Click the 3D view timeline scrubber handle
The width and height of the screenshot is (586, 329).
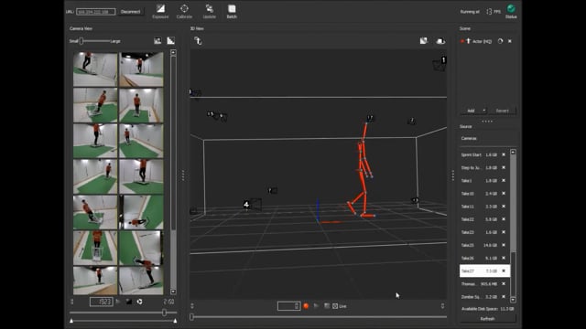(191, 317)
